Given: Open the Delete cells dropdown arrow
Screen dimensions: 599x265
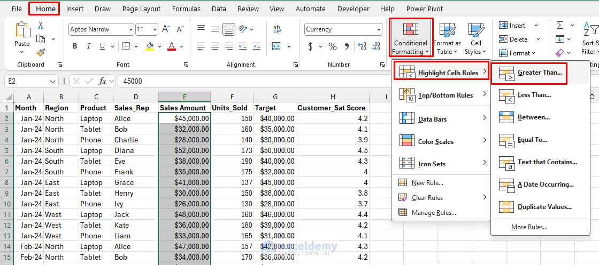Looking at the screenshot, I should pyautogui.click(x=538, y=39).
